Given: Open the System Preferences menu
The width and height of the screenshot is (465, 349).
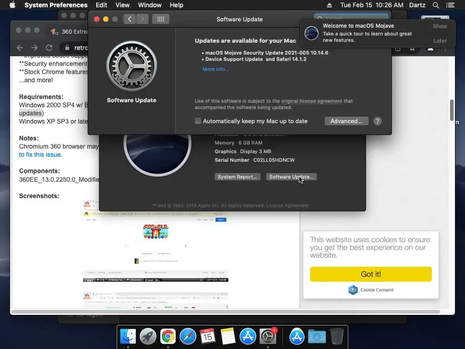Looking at the screenshot, I should 56,5.
